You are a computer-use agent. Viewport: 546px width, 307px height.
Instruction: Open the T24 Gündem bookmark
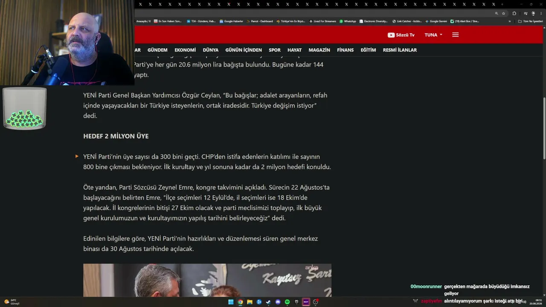pyautogui.click(x=201, y=21)
